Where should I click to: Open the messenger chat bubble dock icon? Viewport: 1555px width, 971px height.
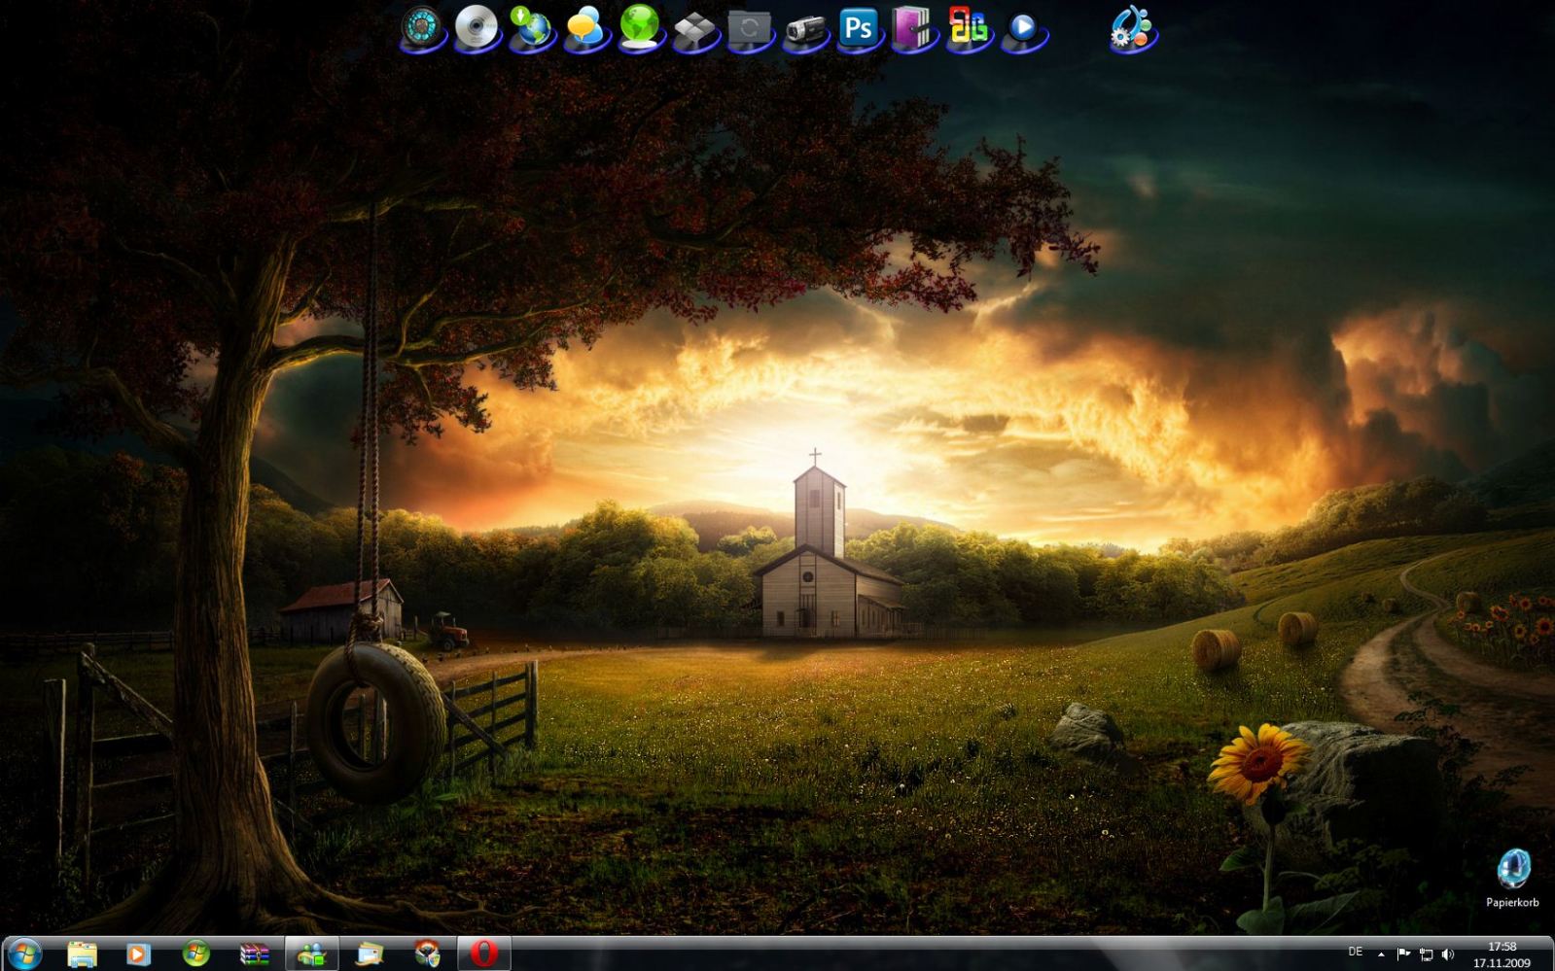[585, 27]
